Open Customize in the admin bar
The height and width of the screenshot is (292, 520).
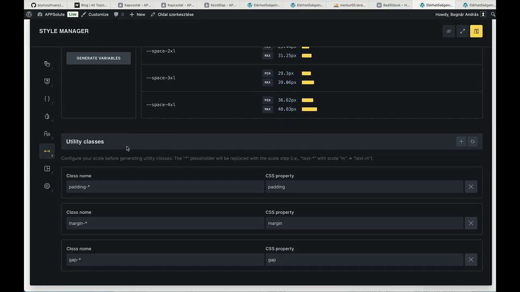pyautogui.click(x=95, y=14)
